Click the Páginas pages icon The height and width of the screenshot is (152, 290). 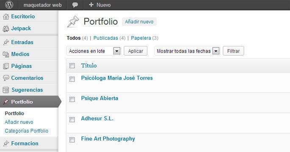(x=6, y=66)
